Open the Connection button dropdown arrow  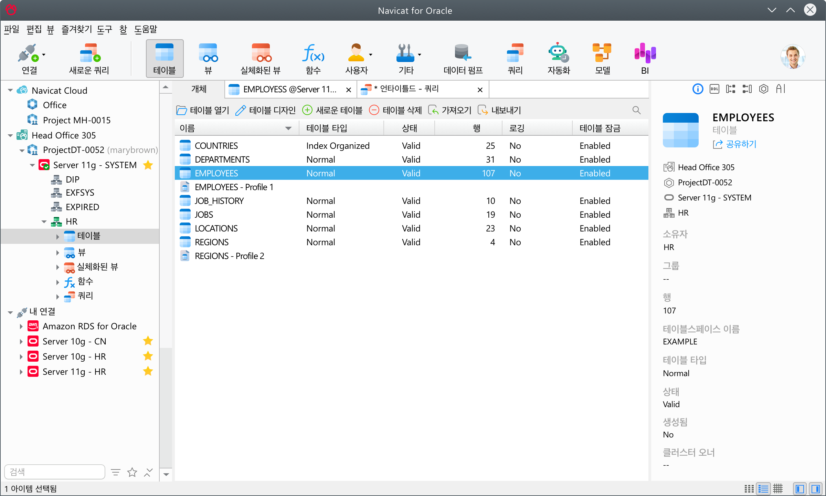click(44, 55)
